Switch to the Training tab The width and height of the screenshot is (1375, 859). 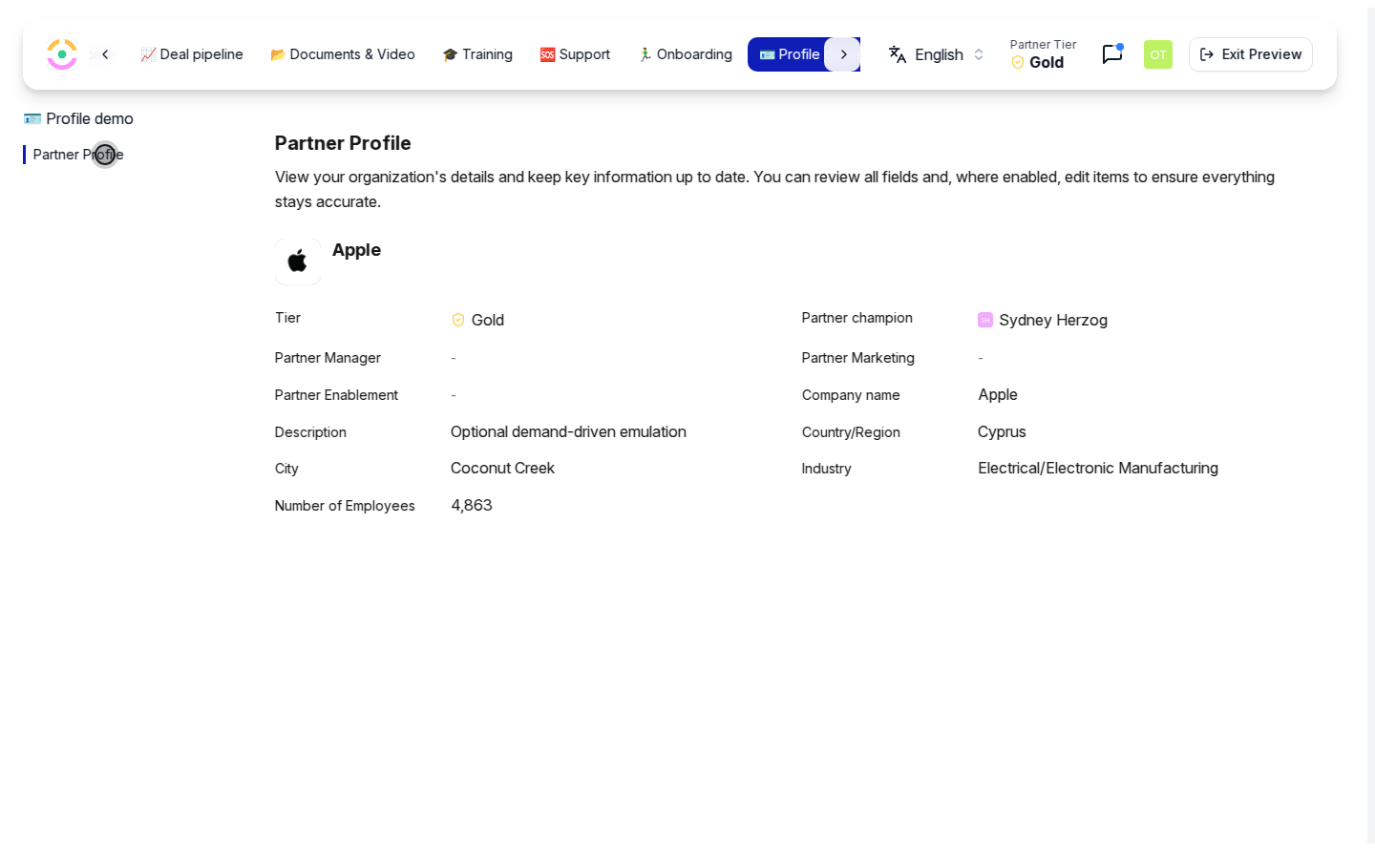(477, 54)
